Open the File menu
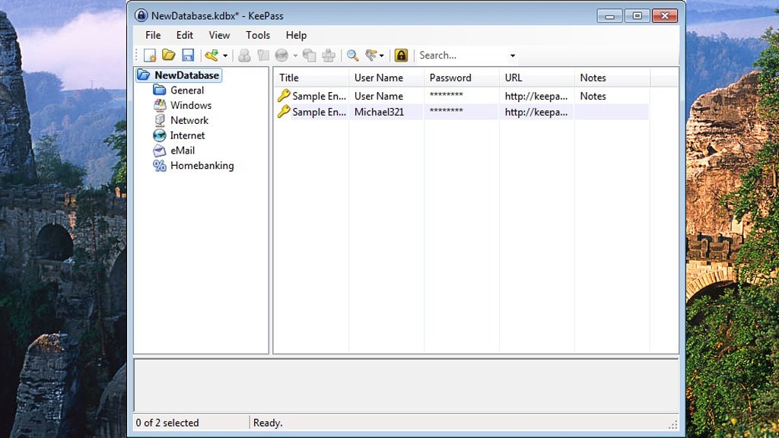This screenshot has height=438, width=779. (153, 35)
